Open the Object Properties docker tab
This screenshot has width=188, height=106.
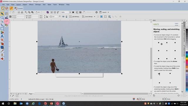click(184, 36)
